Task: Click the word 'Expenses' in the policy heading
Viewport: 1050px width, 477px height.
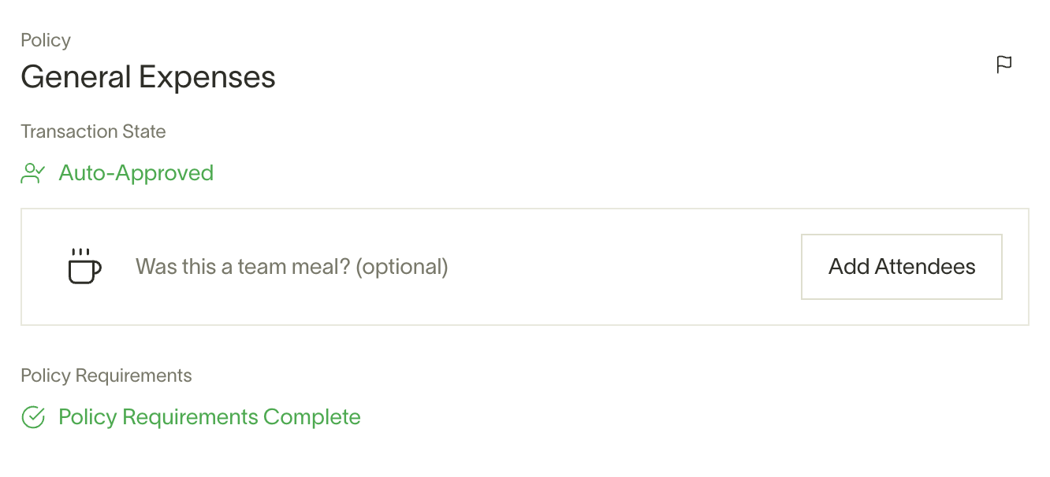Action: [x=207, y=77]
